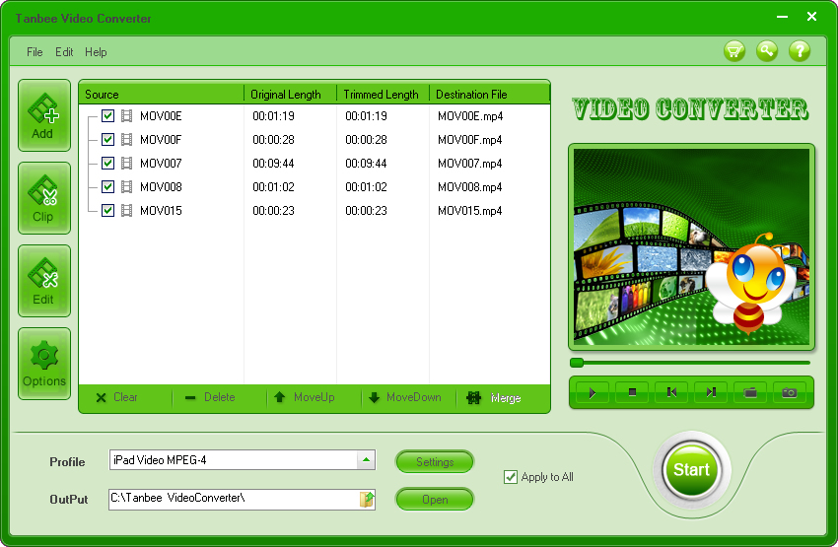Move selected file down with MoveDown
The width and height of the screenshot is (838, 547).
point(405,397)
